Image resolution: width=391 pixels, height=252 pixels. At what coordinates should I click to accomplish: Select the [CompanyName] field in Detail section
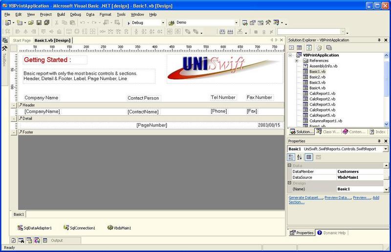pyautogui.click(x=42, y=111)
